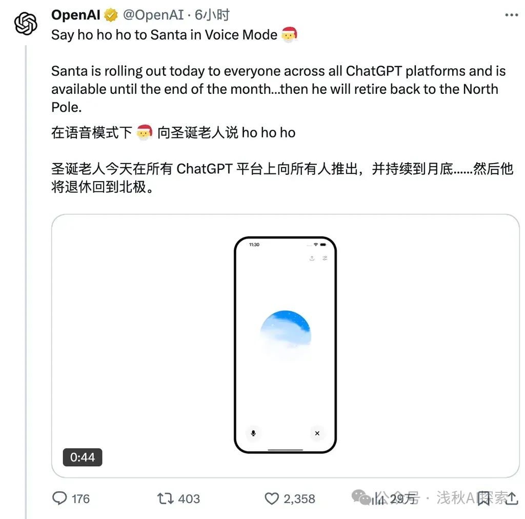Open the three-dot more options menu
Viewport: 525px width, 519px height.
[x=511, y=15]
